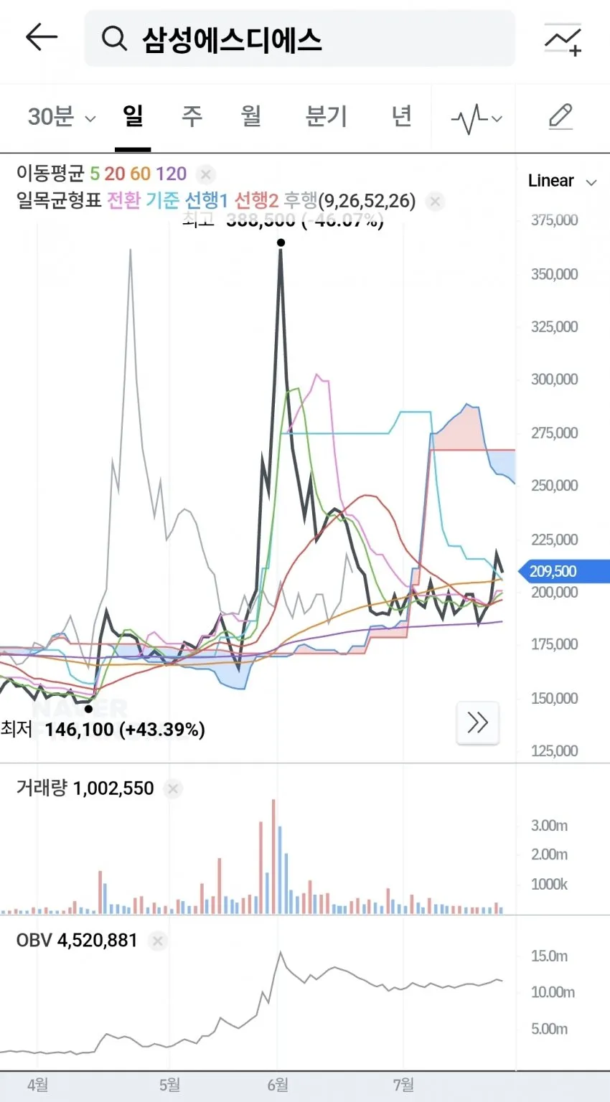The image size is (610, 1102).
Task: Open the Linear scale dropdown
Action: [562, 181]
